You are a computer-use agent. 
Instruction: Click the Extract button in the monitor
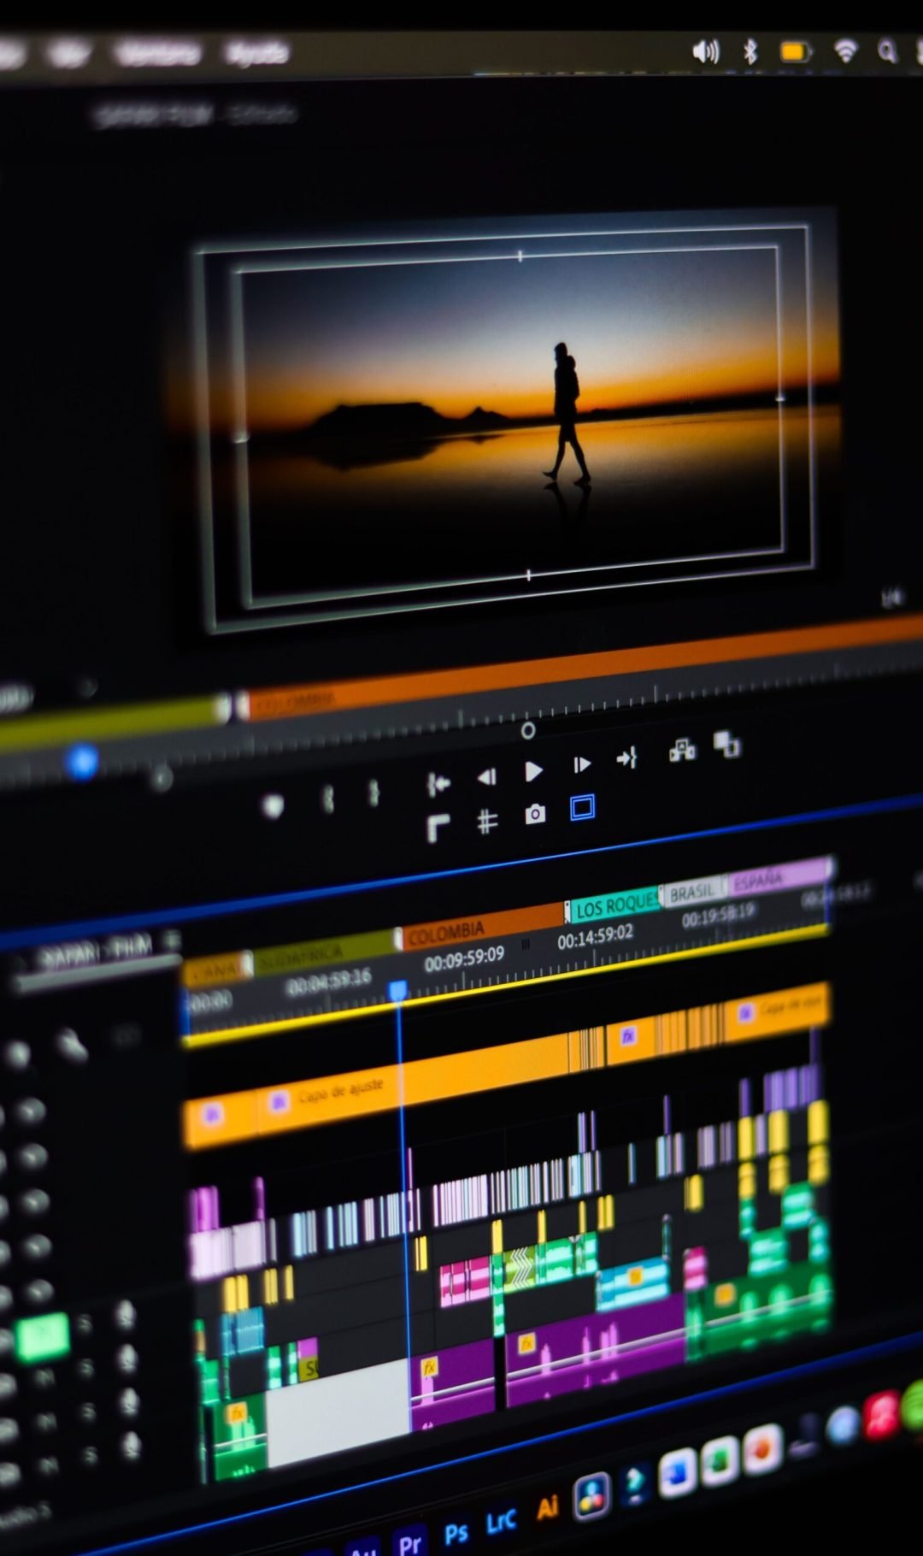point(727,744)
